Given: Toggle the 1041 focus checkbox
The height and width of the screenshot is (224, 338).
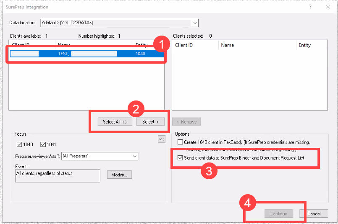Looking at the screenshot, I should click(x=43, y=144).
